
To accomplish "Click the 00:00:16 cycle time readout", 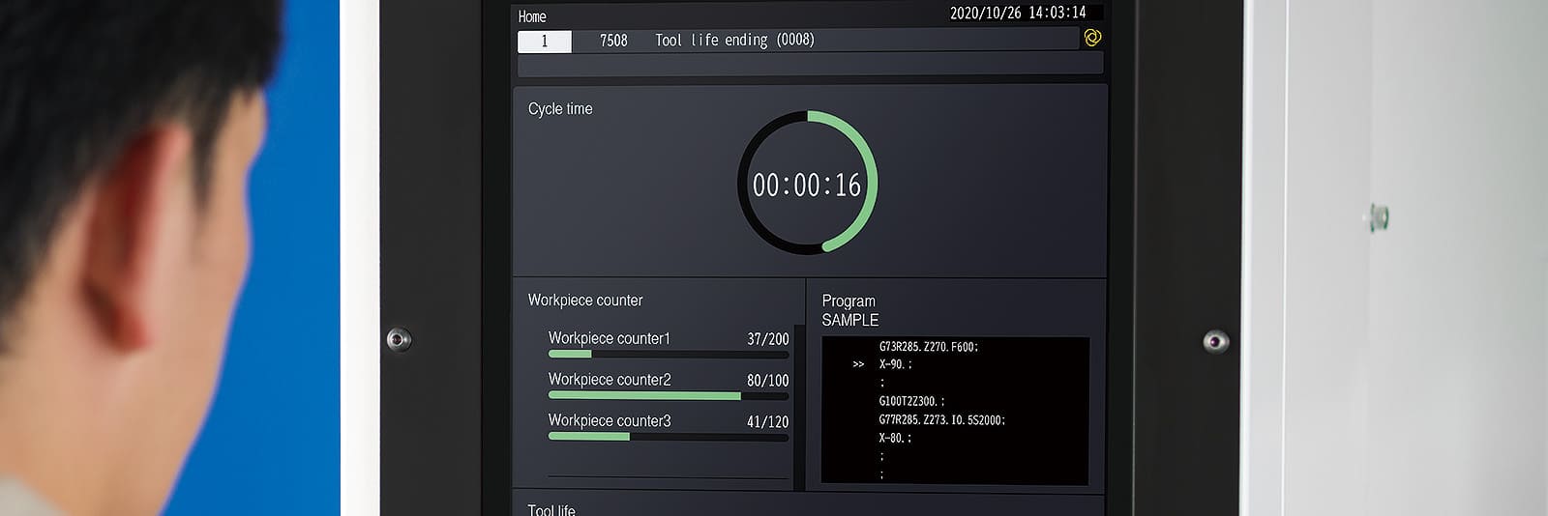I will click(x=807, y=185).
